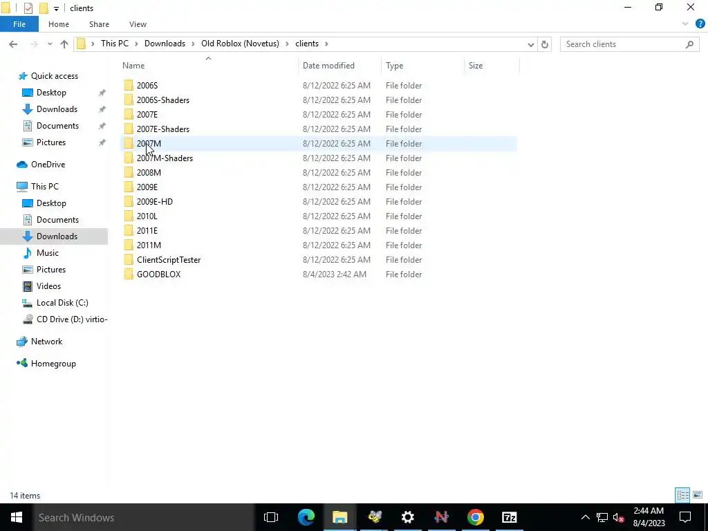Click the Properties quick access toolbar icon
Image resolution: width=708 pixels, height=531 pixels.
[x=28, y=8]
